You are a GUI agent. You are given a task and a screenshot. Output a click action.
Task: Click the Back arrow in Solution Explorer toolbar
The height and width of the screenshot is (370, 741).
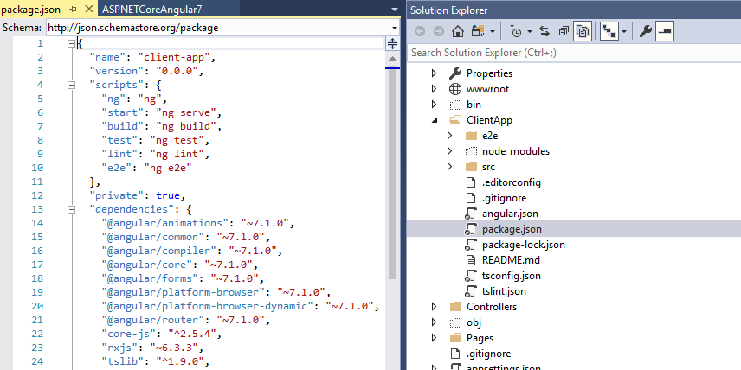click(x=420, y=32)
